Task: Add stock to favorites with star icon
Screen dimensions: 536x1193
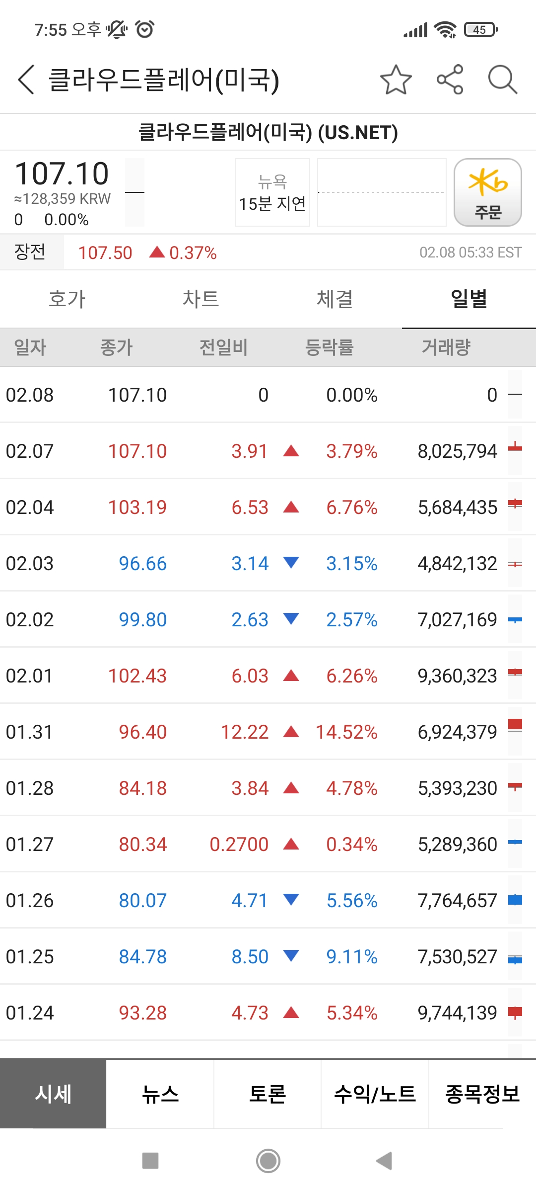Action: click(396, 80)
